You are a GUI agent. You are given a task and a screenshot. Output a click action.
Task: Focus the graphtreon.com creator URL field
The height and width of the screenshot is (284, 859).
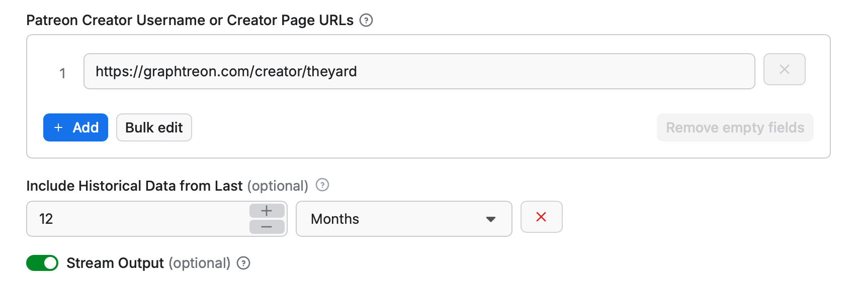[x=418, y=71]
